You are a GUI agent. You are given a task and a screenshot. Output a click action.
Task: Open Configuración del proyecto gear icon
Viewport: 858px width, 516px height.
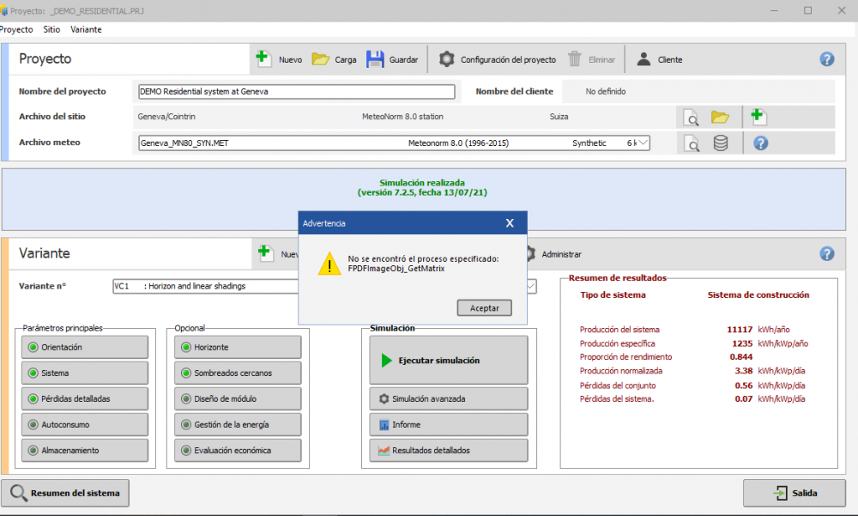click(x=446, y=59)
